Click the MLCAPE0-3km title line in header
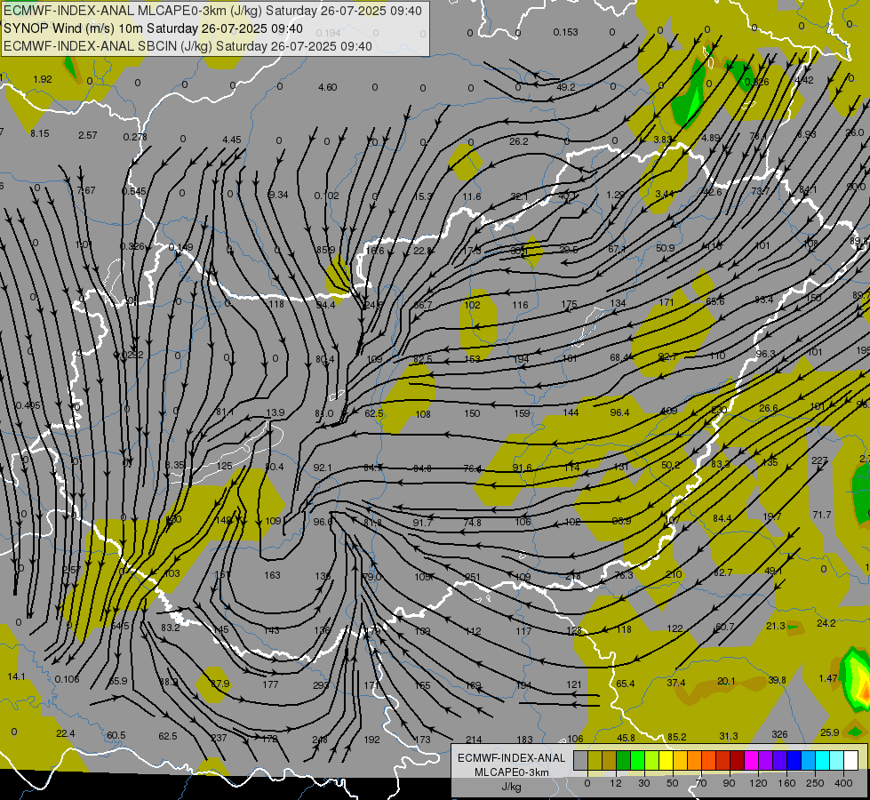Viewport: 870px width, 800px height. tap(212, 11)
